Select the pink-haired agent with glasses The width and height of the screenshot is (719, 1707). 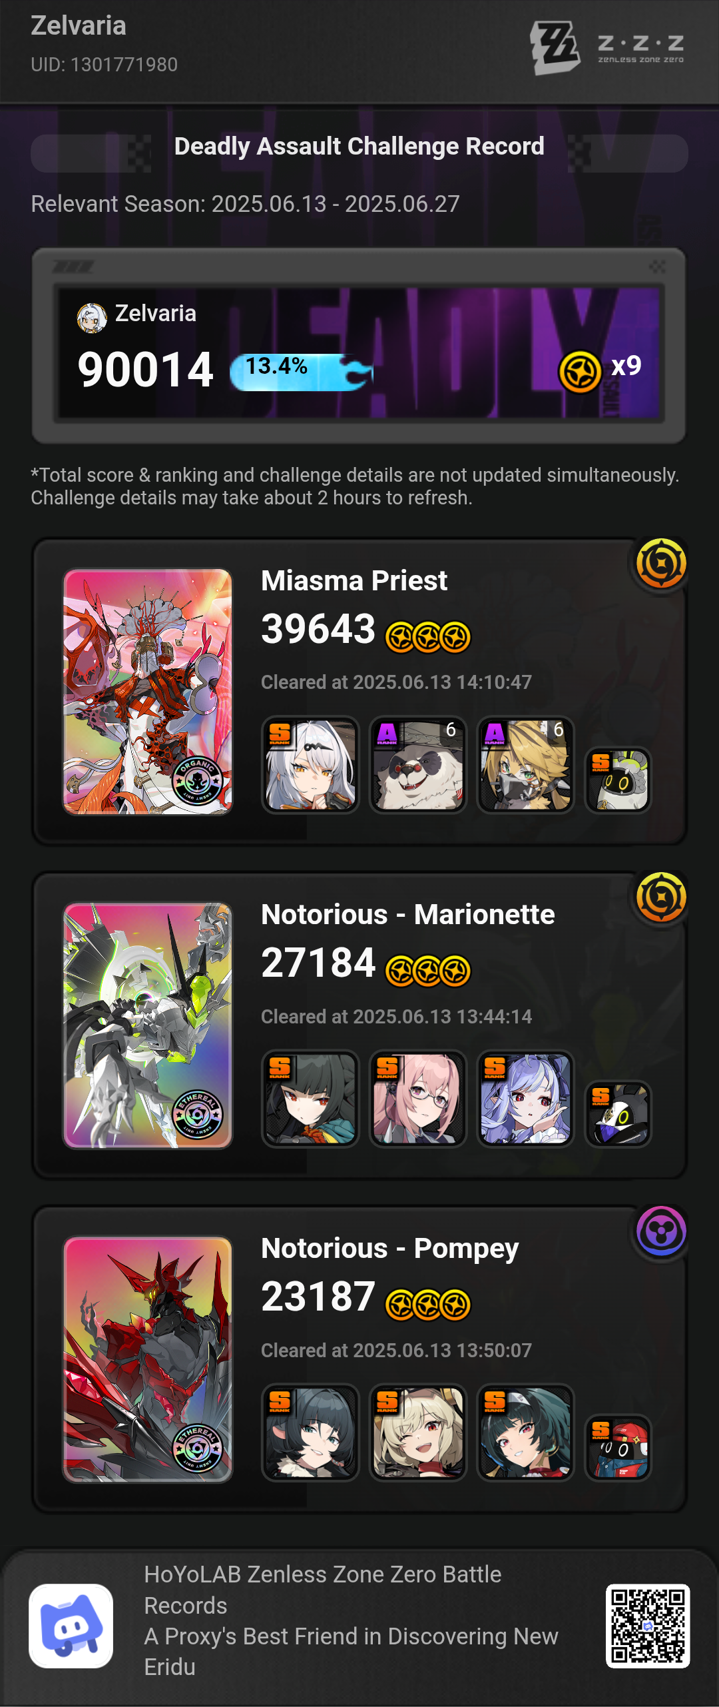417,1098
